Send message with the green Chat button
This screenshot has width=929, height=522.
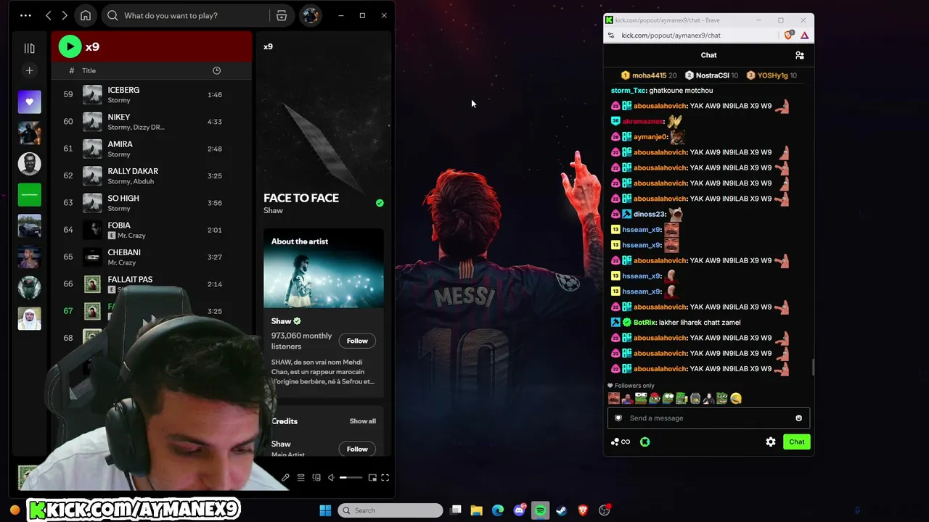797,442
